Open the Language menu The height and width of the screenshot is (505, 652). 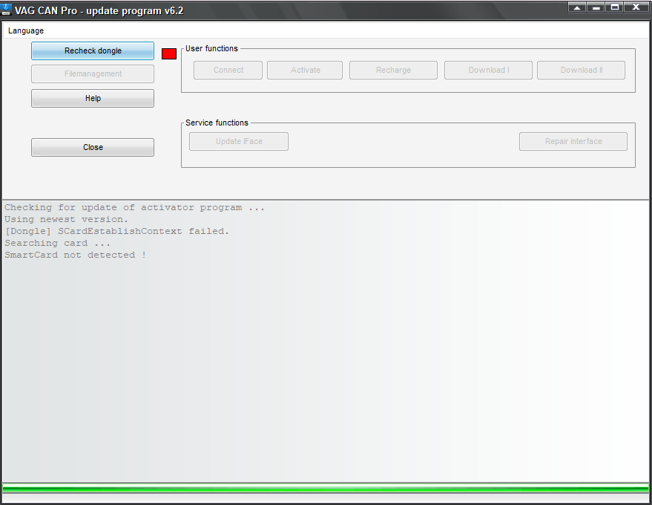(x=26, y=30)
